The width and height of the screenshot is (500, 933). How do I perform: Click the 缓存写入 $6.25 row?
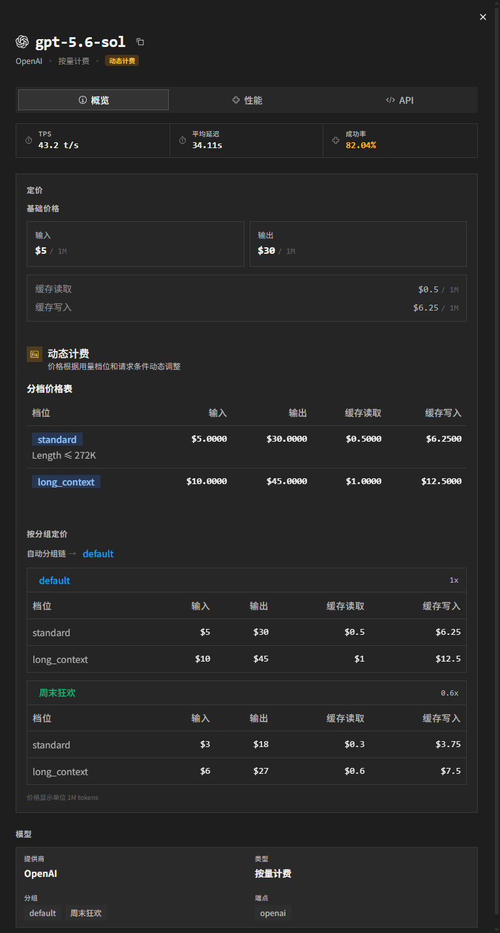(x=246, y=307)
